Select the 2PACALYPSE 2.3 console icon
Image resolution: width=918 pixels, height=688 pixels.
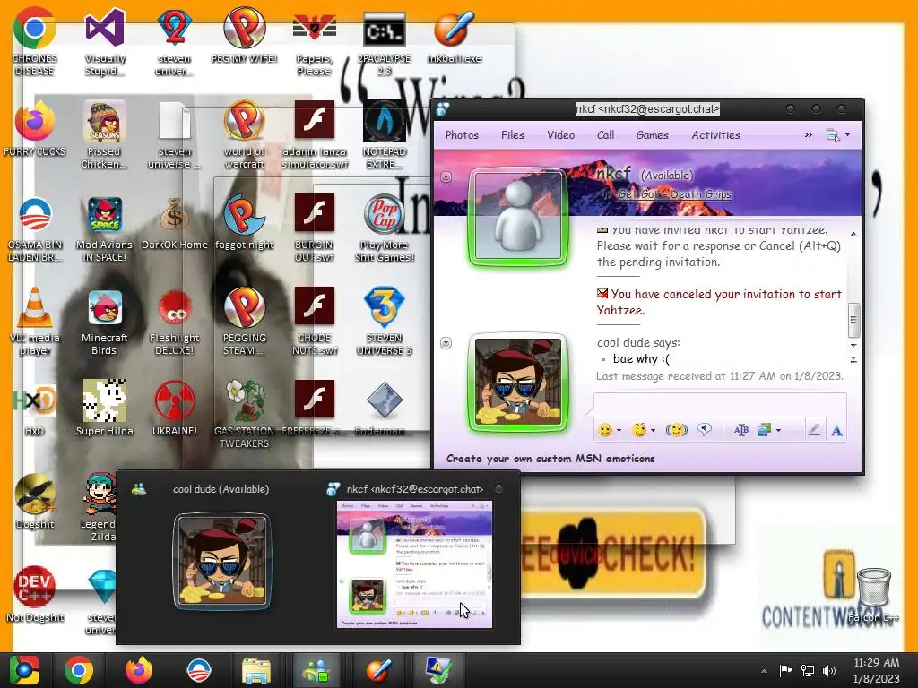pos(384,42)
